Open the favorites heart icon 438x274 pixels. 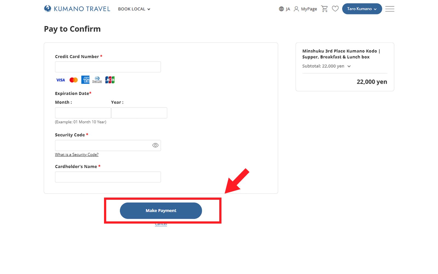point(335,9)
